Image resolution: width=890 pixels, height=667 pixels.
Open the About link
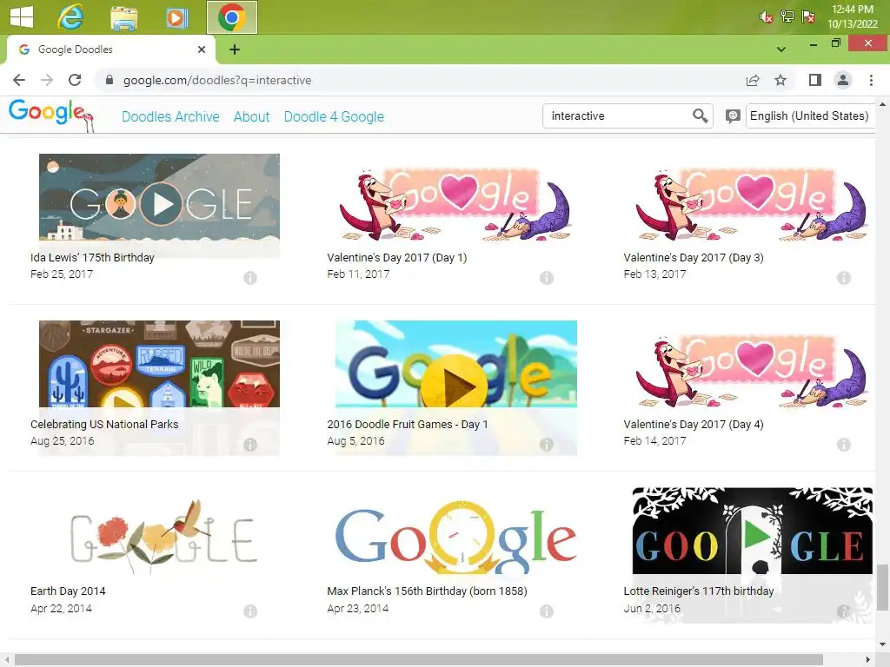[x=251, y=116]
